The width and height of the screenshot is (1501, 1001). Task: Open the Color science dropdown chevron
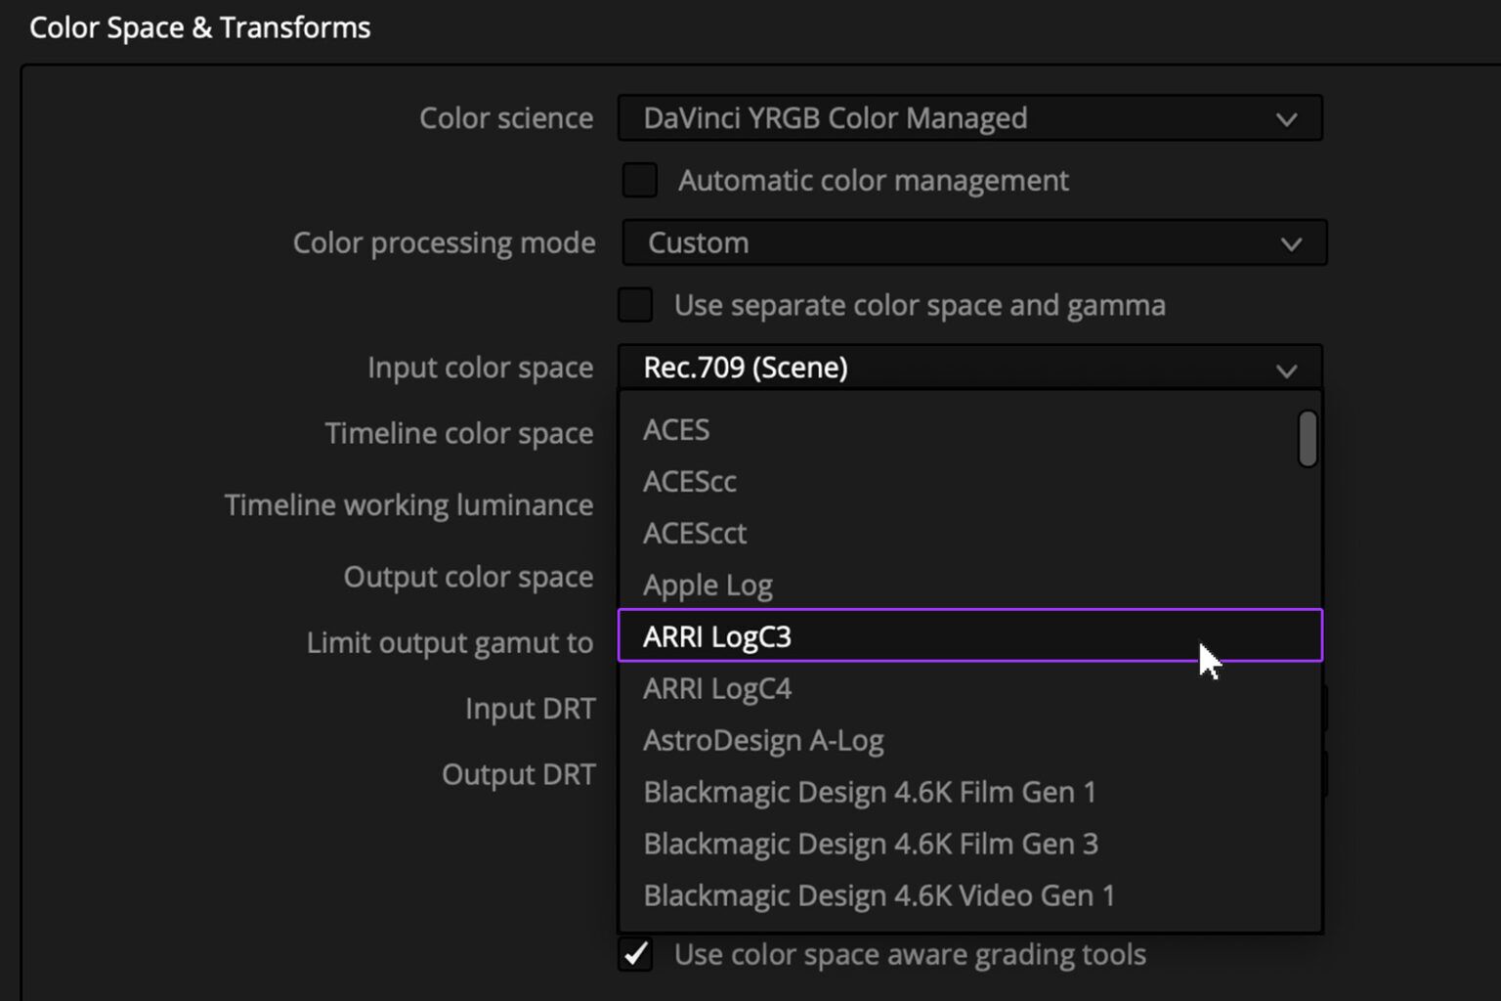pyautogui.click(x=1287, y=118)
